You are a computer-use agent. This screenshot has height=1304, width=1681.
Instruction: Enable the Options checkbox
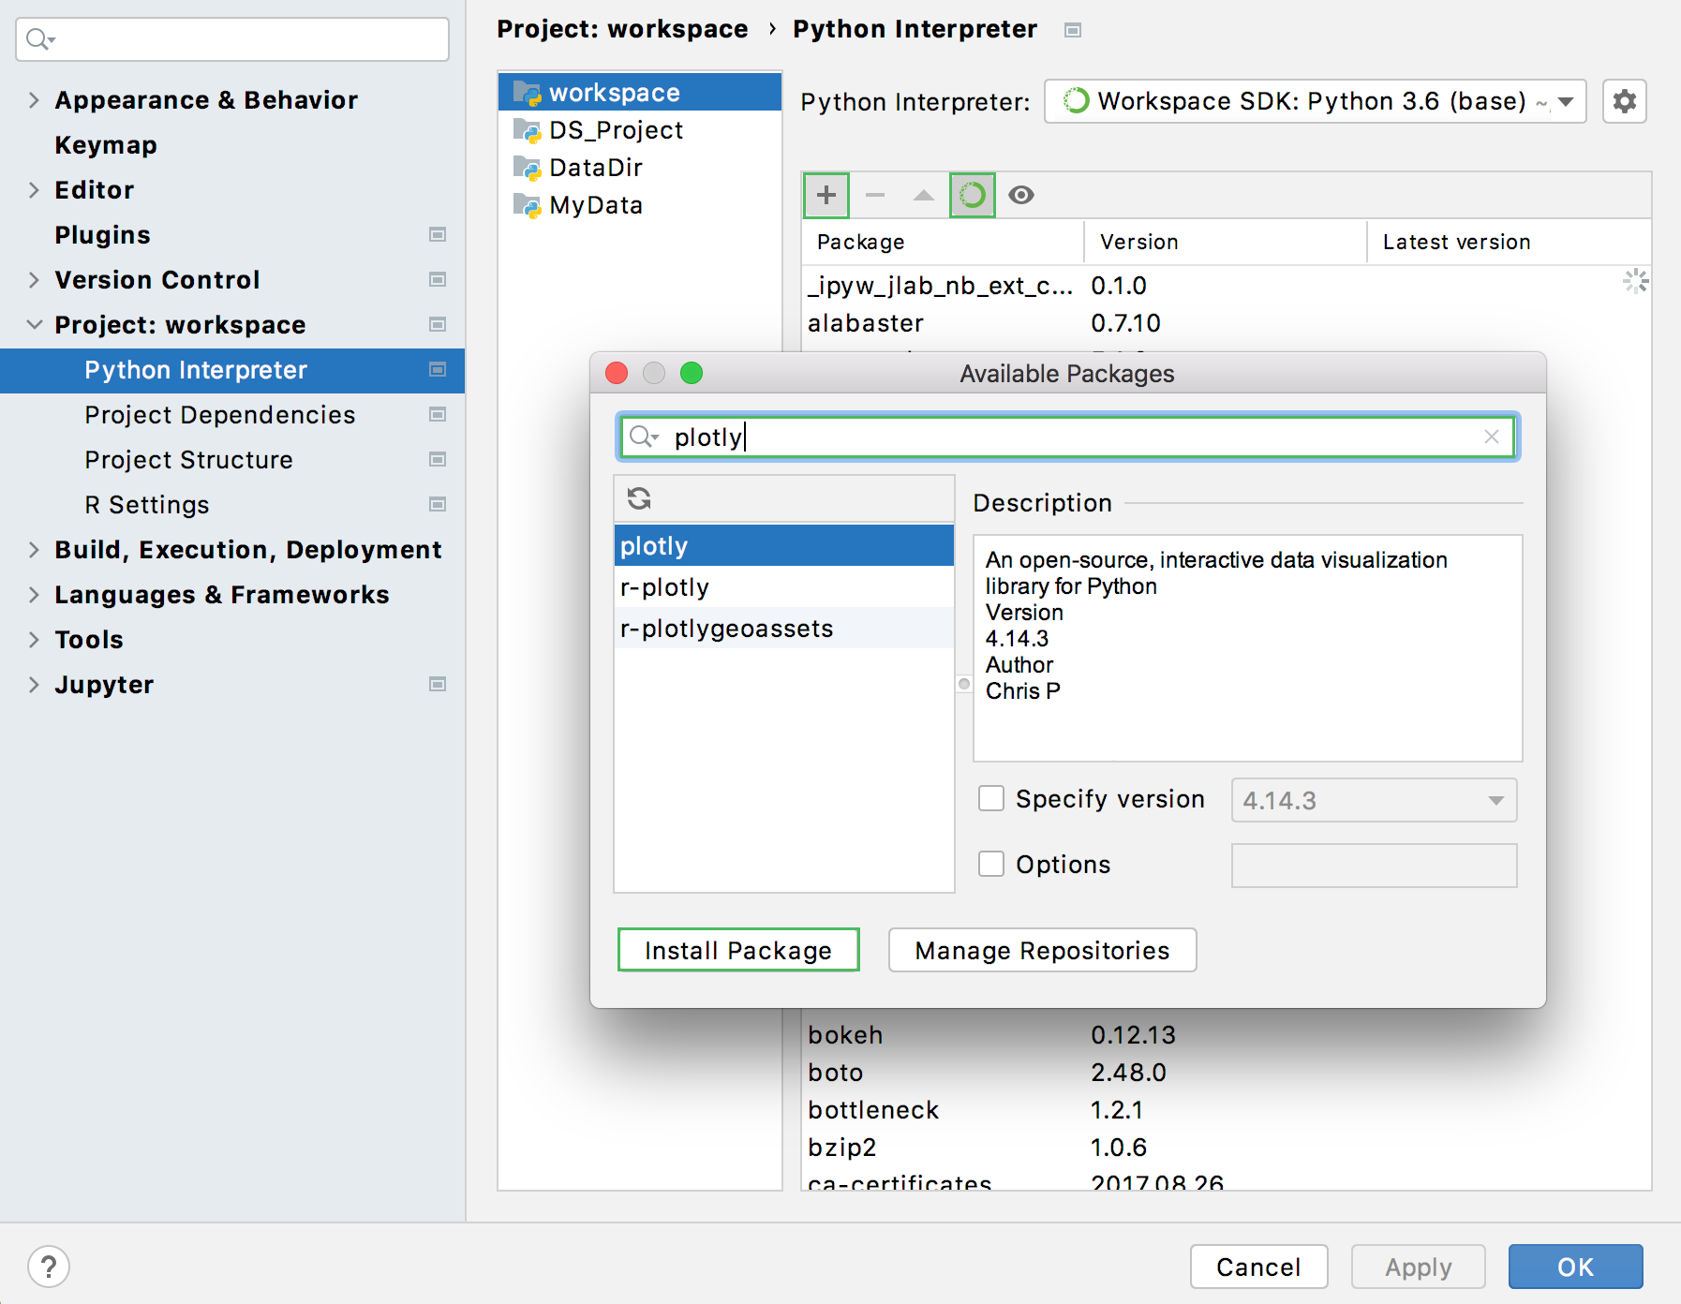[991, 864]
